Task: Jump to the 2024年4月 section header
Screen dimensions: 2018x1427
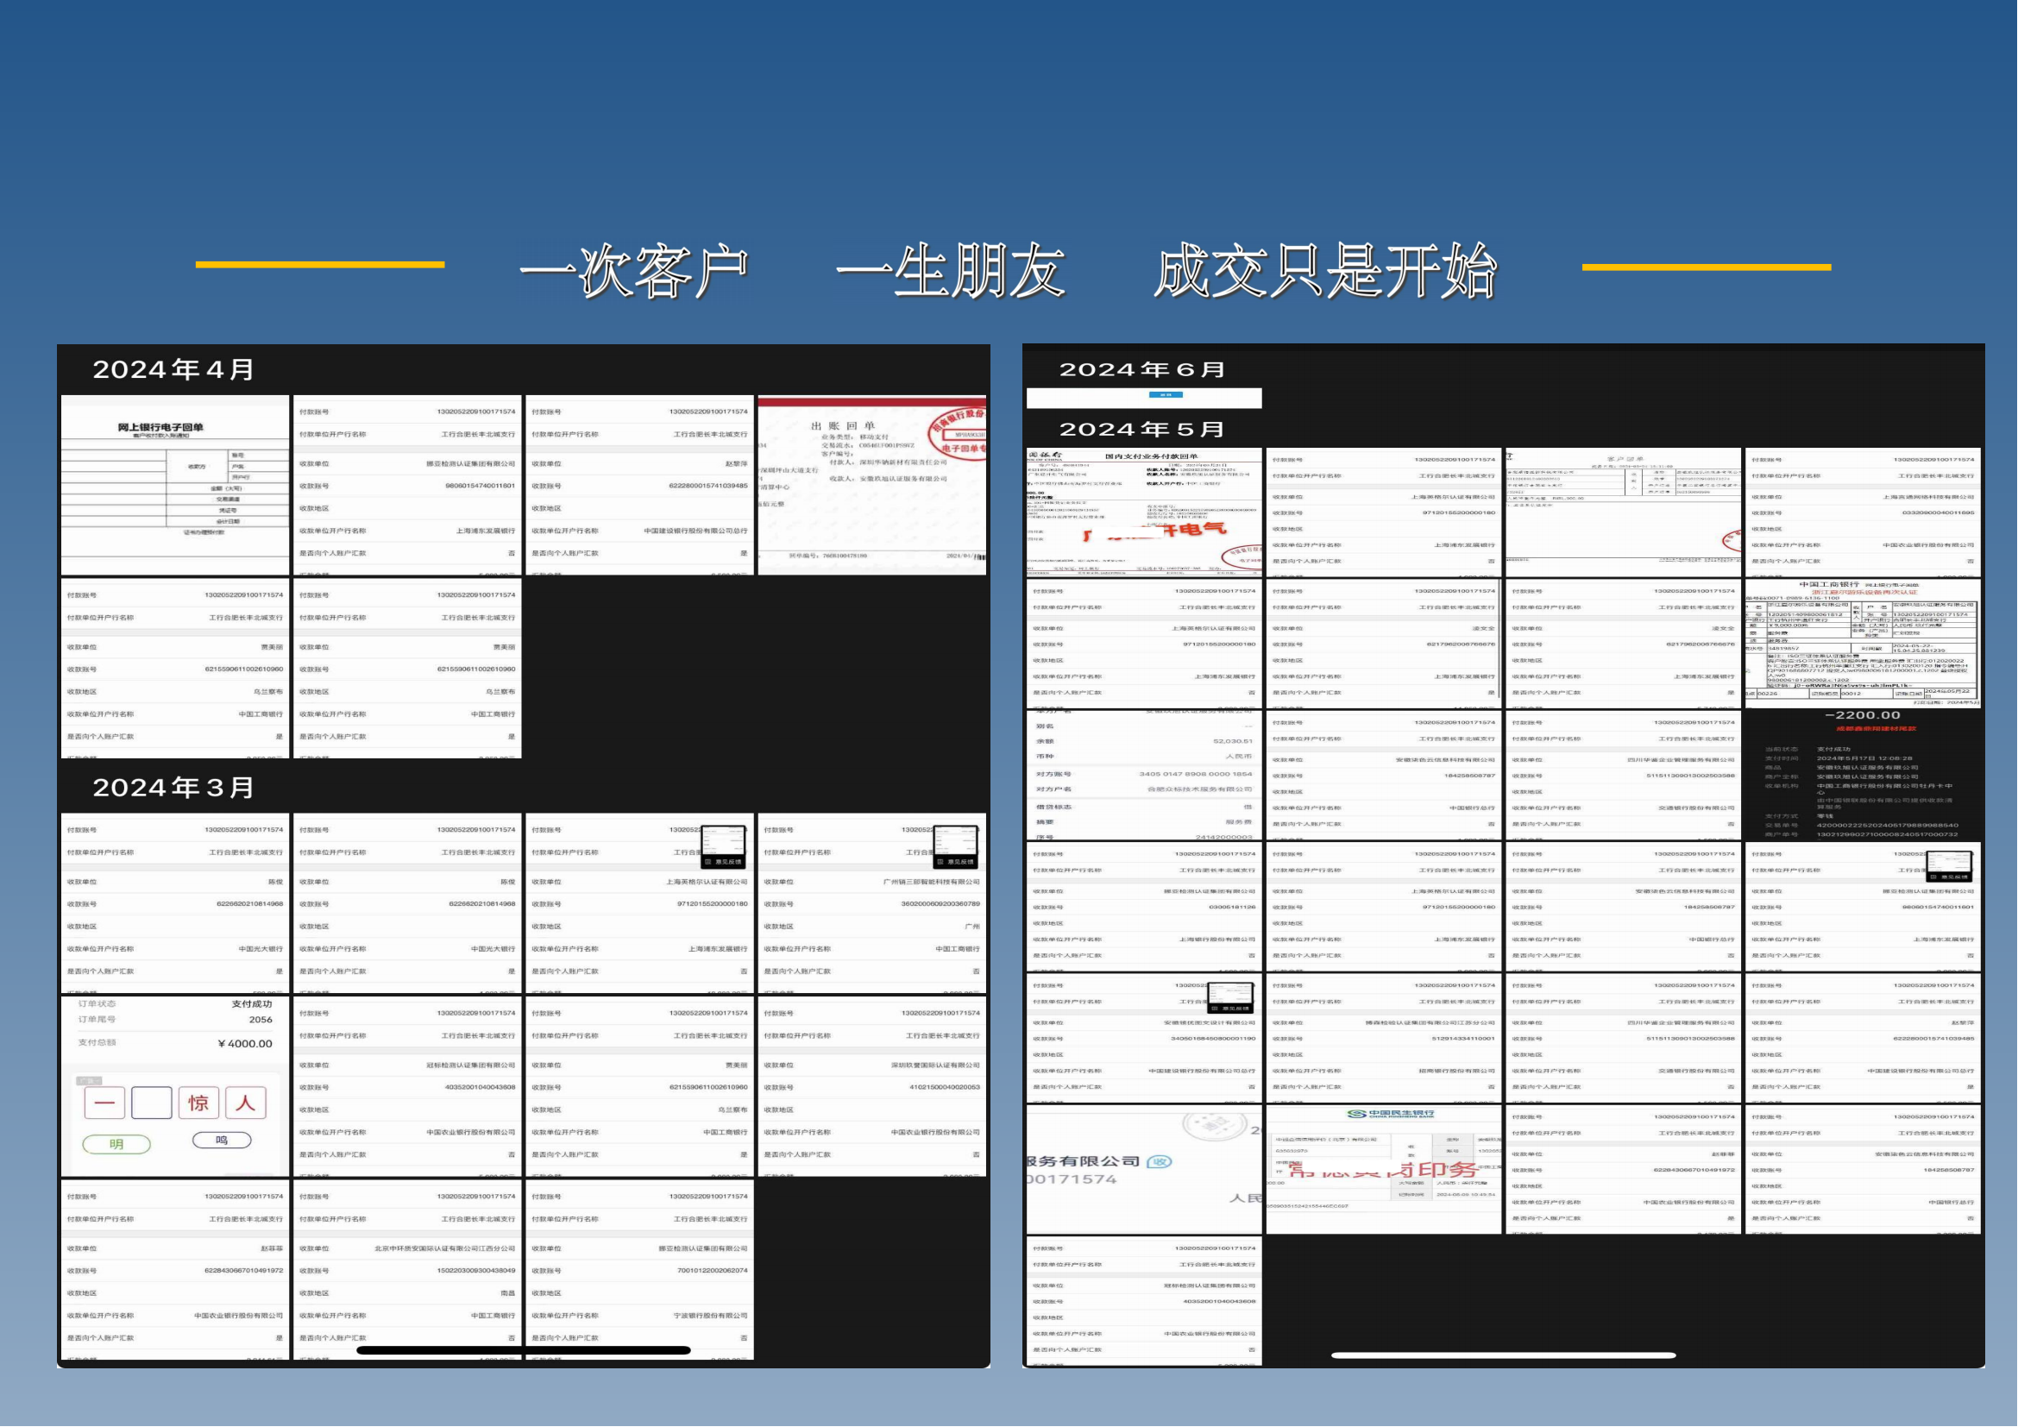Action: pos(173,369)
